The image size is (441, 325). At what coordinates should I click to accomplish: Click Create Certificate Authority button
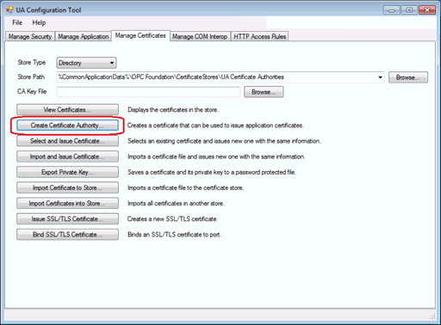67,126
